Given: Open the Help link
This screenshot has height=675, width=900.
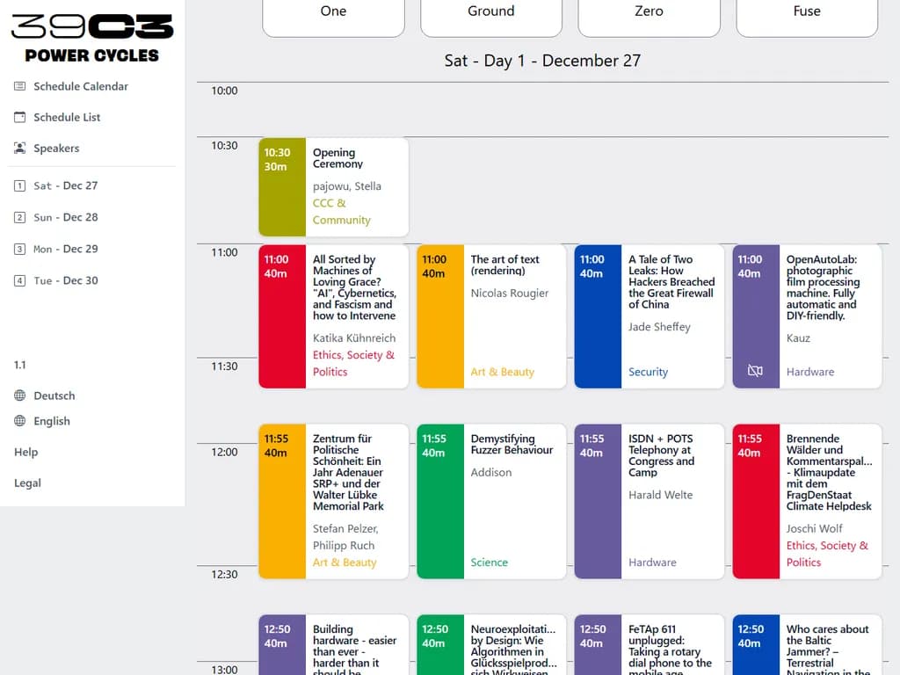Looking at the screenshot, I should 26,452.
